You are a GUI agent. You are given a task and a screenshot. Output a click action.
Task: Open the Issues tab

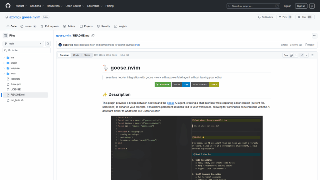click(28, 26)
